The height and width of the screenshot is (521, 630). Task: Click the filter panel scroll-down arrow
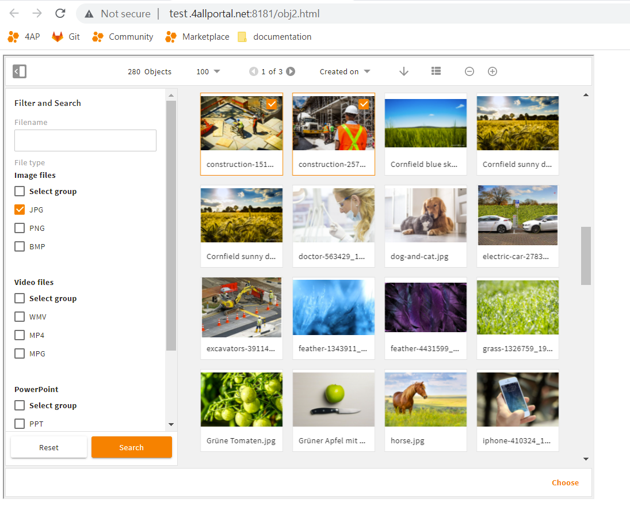coord(171,424)
